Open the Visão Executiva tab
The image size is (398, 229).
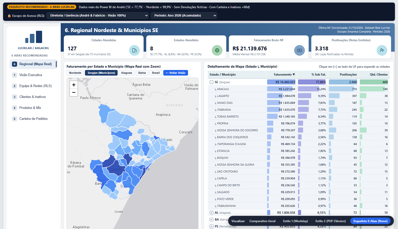click(33, 75)
